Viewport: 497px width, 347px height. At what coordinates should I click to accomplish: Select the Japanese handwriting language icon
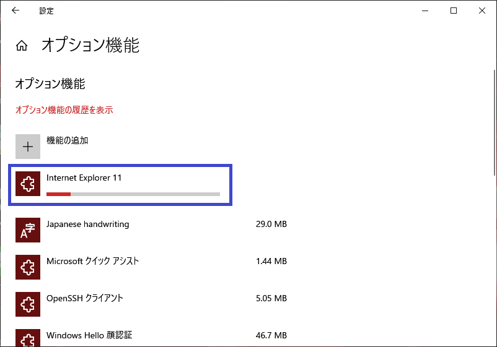click(x=28, y=230)
